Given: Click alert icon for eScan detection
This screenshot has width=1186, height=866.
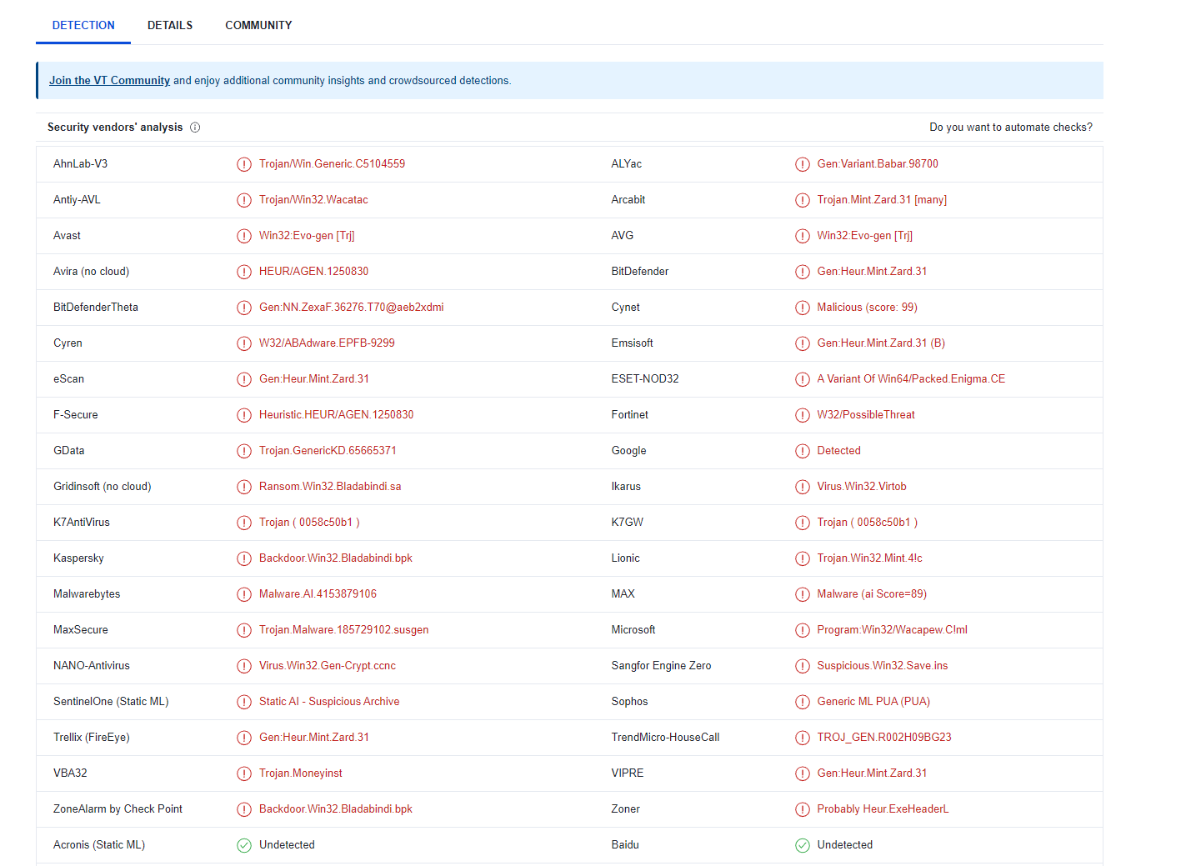Looking at the screenshot, I should click(x=244, y=379).
